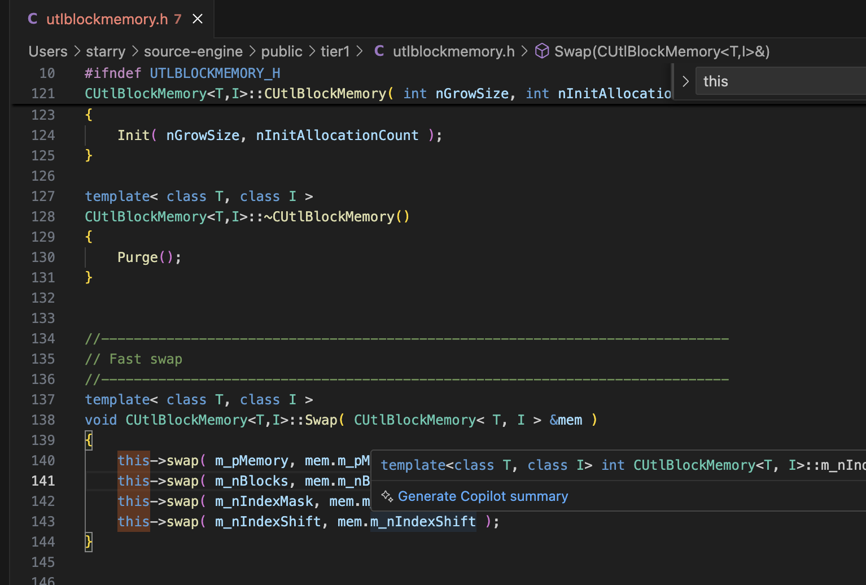Click m_nBlocks argument on line 141
Image resolution: width=866 pixels, height=585 pixels.
[x=252, y=481]
